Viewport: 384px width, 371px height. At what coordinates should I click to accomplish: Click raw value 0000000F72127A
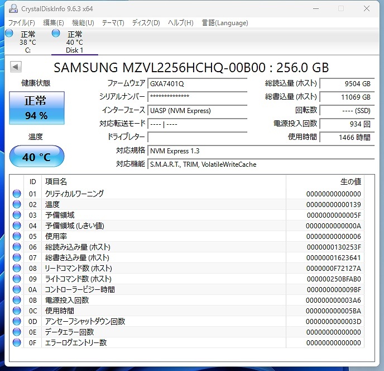click(334, 269)
